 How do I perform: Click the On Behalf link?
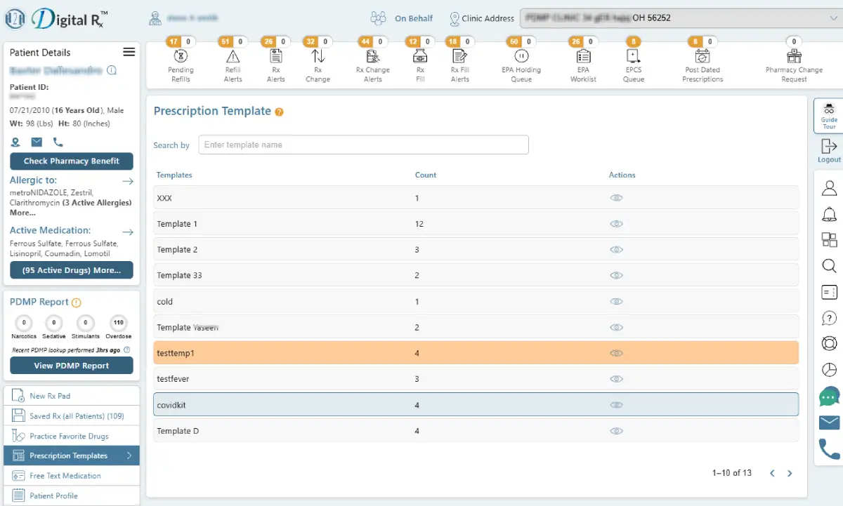tap(414, 18)
